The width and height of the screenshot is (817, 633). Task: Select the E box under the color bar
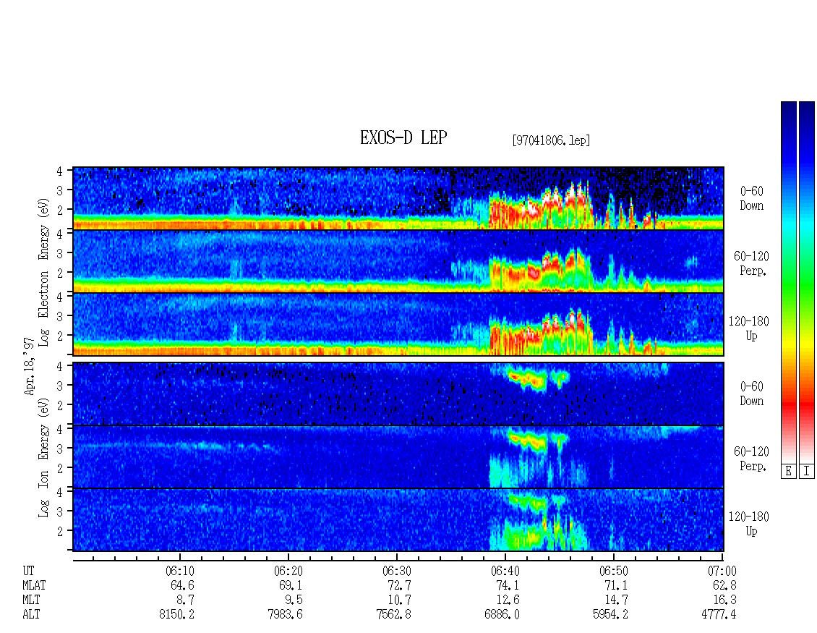click(788, 472)
